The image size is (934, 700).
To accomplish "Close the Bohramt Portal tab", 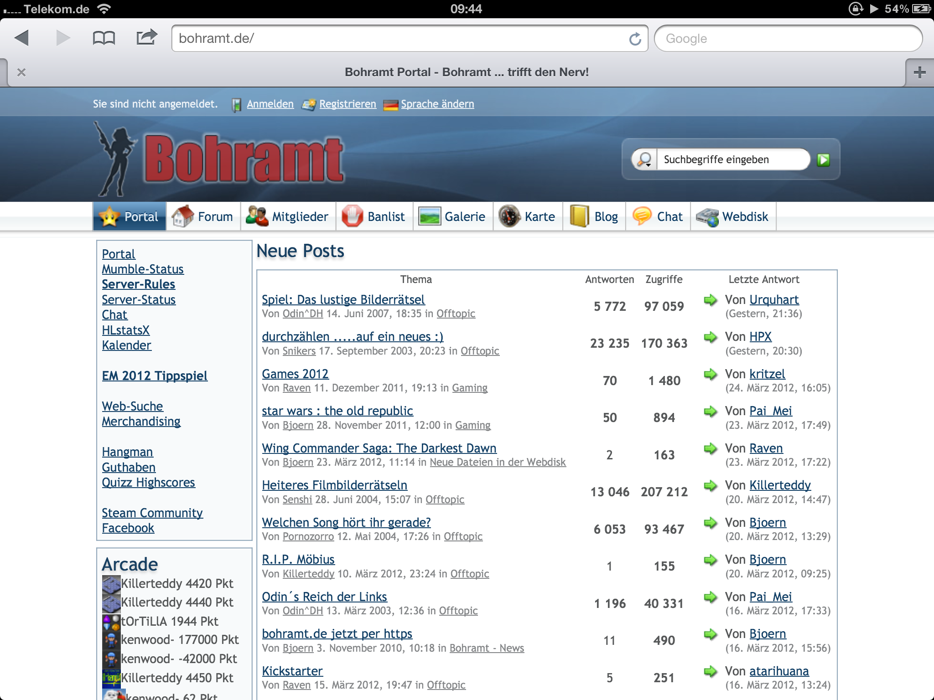I will 21,72.
